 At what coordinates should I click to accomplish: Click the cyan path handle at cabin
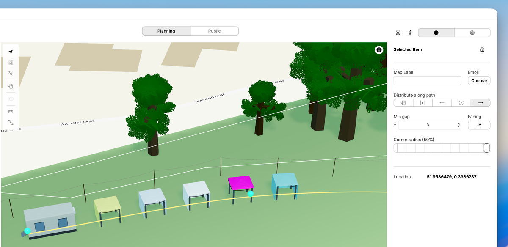(x=28, y=231)
